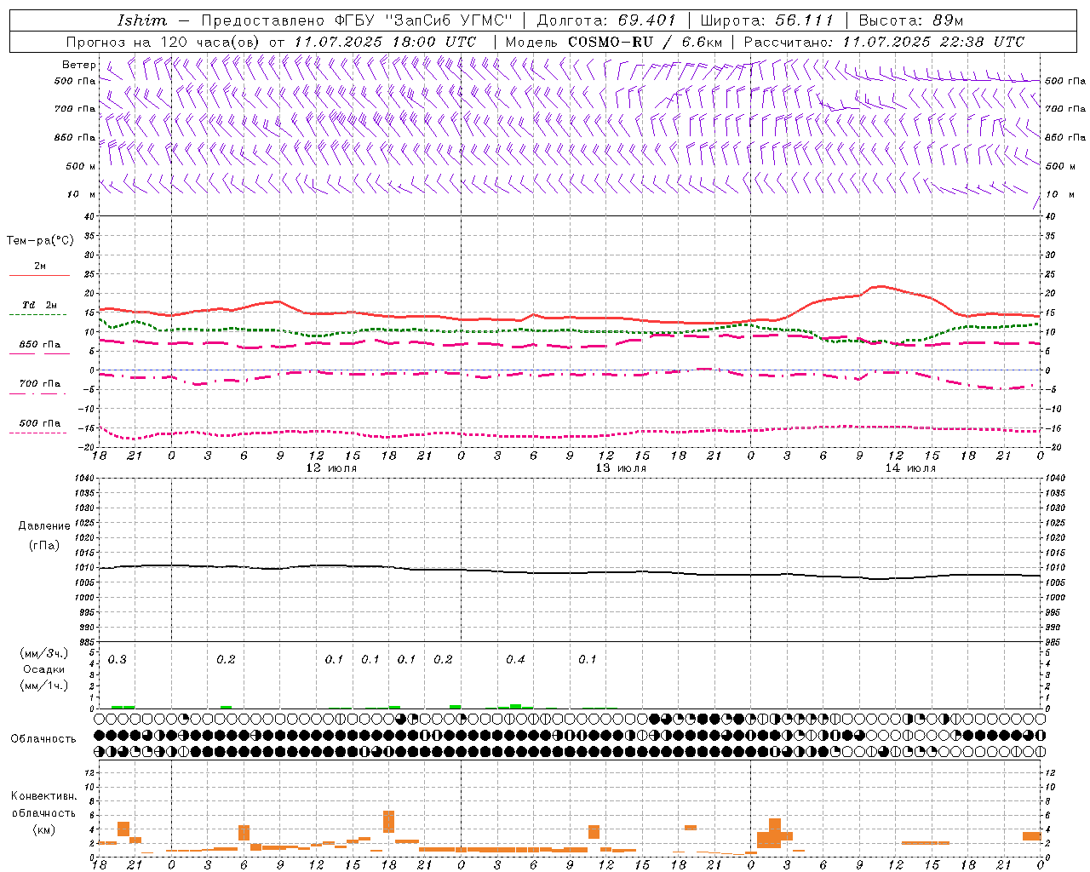Click the '(мм/1ч.)' unit label
The height and width of the screenshot is (872, 1090).
(x=44, y=686)
